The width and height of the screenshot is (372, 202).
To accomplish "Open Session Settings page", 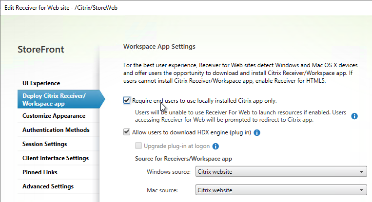I will click(44, 144).
